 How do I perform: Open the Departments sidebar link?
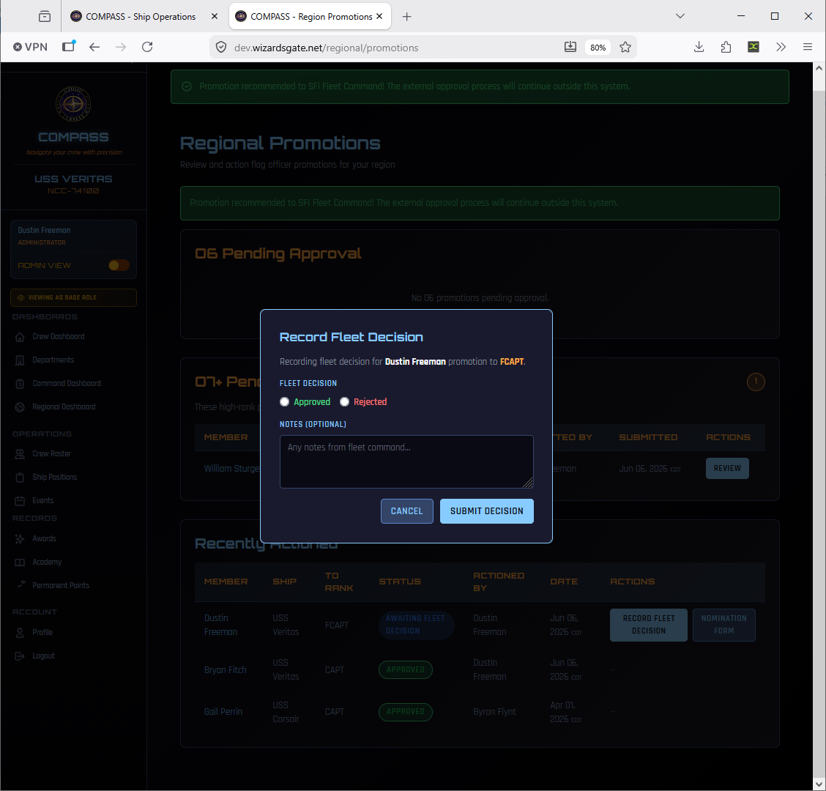click(x=53, y=360)
